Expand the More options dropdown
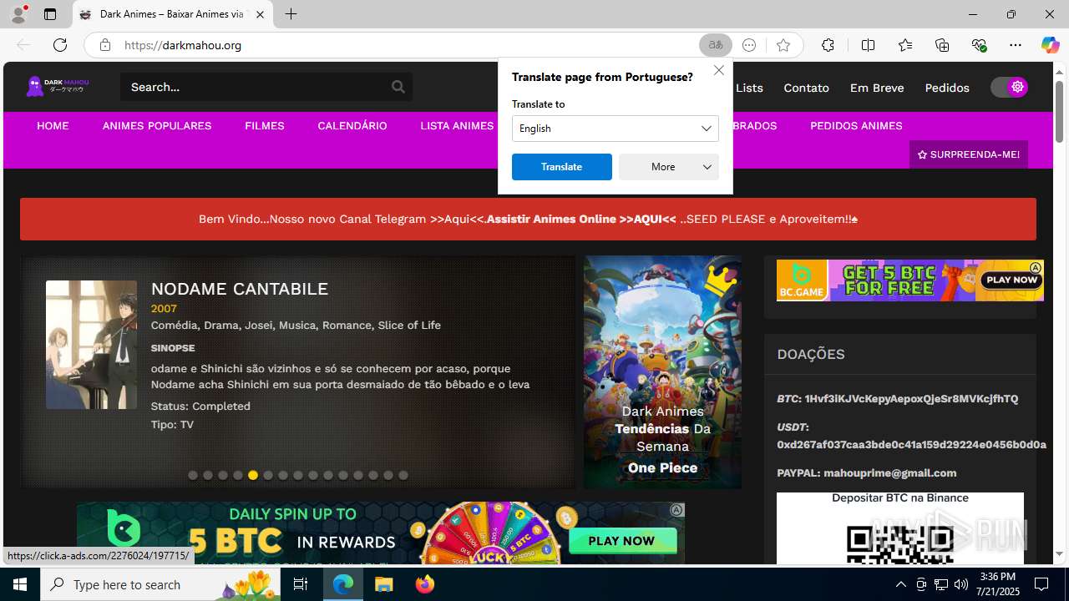 click(669, 167)
